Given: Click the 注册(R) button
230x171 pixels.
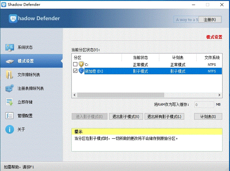Looking at the screenshot, I should click(x=210, y=20).
